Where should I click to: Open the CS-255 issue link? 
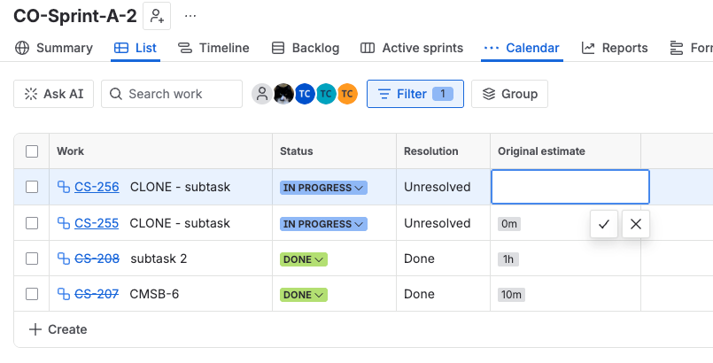click(97, 223)
